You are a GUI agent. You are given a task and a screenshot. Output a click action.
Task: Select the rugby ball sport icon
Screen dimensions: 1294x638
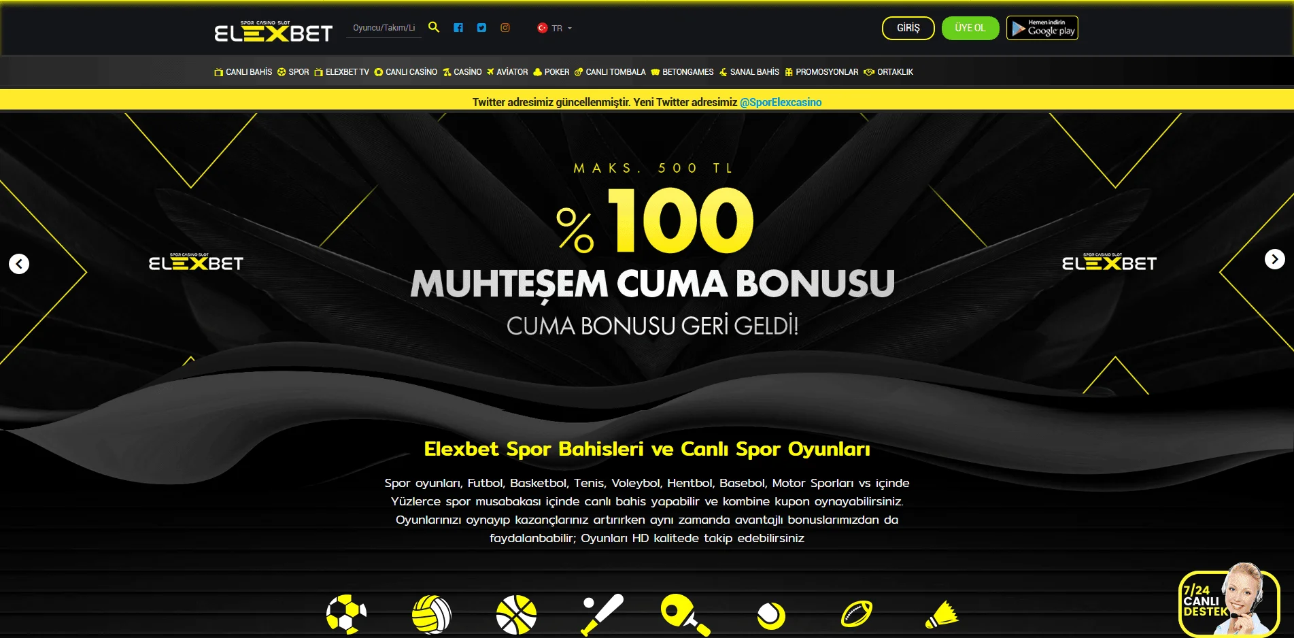[857, 614]
